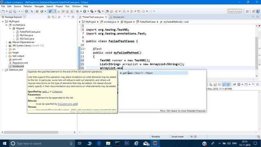
Task: Open the File menu
Action: pyautogui.click(x=3, y=7)
